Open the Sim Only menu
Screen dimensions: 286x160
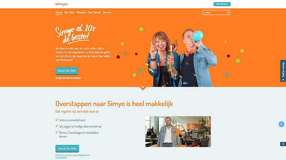(x=69, y=12)
